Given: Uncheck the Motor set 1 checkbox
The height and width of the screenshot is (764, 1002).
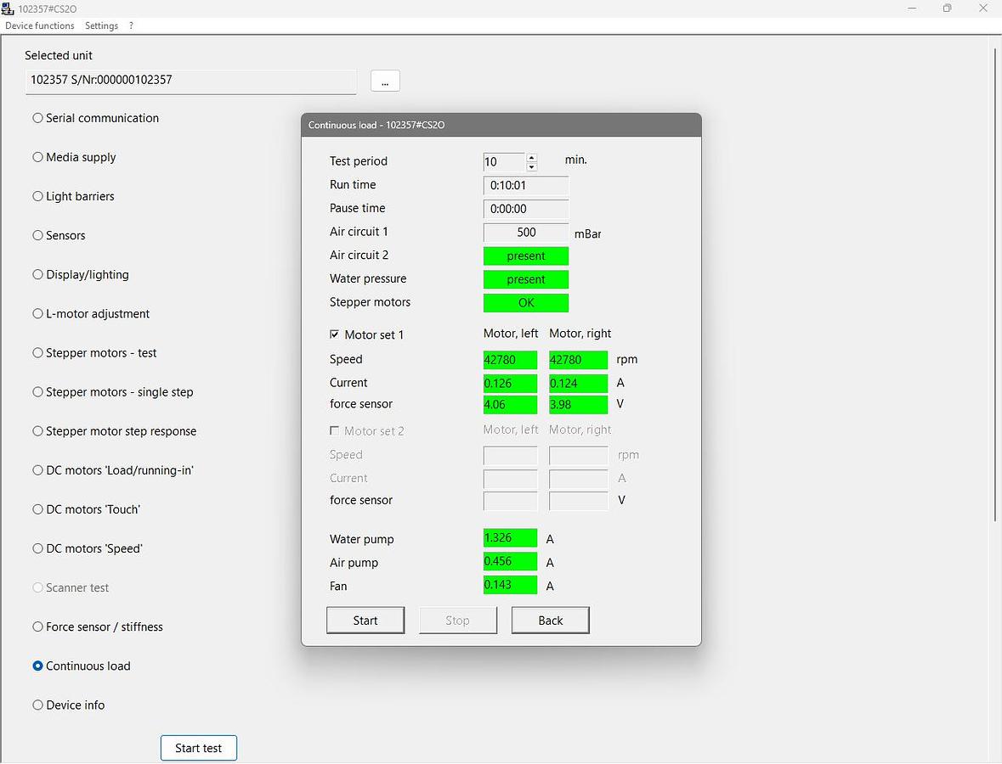Looking at the screenshot, I should tap(334, 334).
